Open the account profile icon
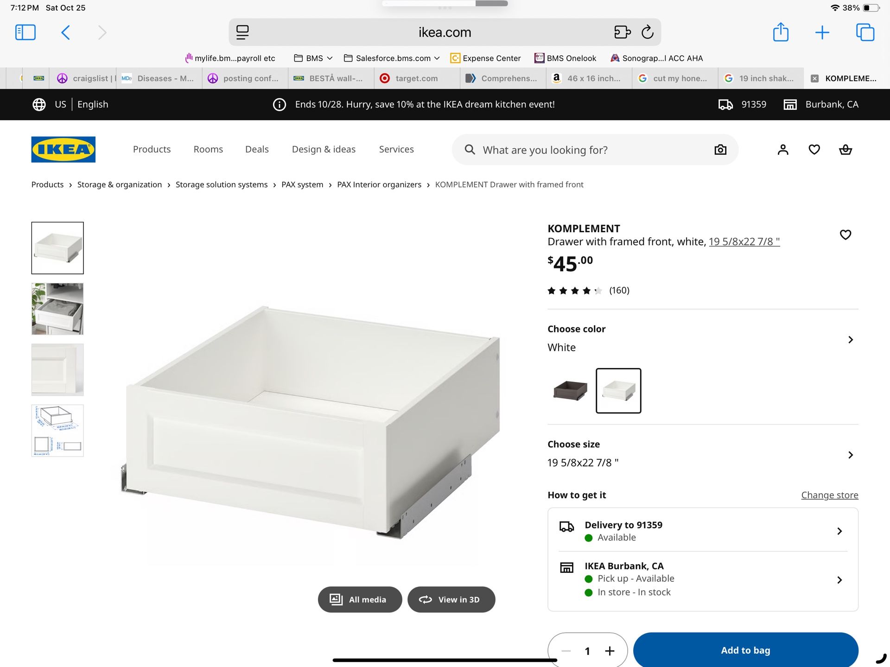890x667 pixels. [x=783, y=149]
